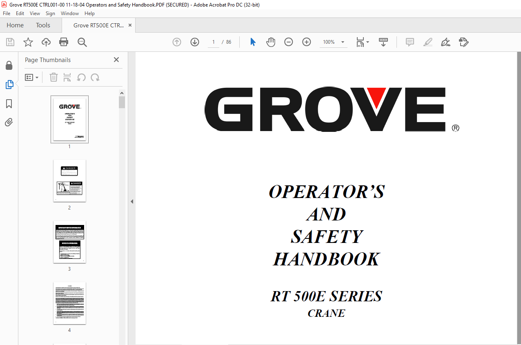
Task: Switch to the Tools tab
Action: pyautogui.click(x=43, y=25)
